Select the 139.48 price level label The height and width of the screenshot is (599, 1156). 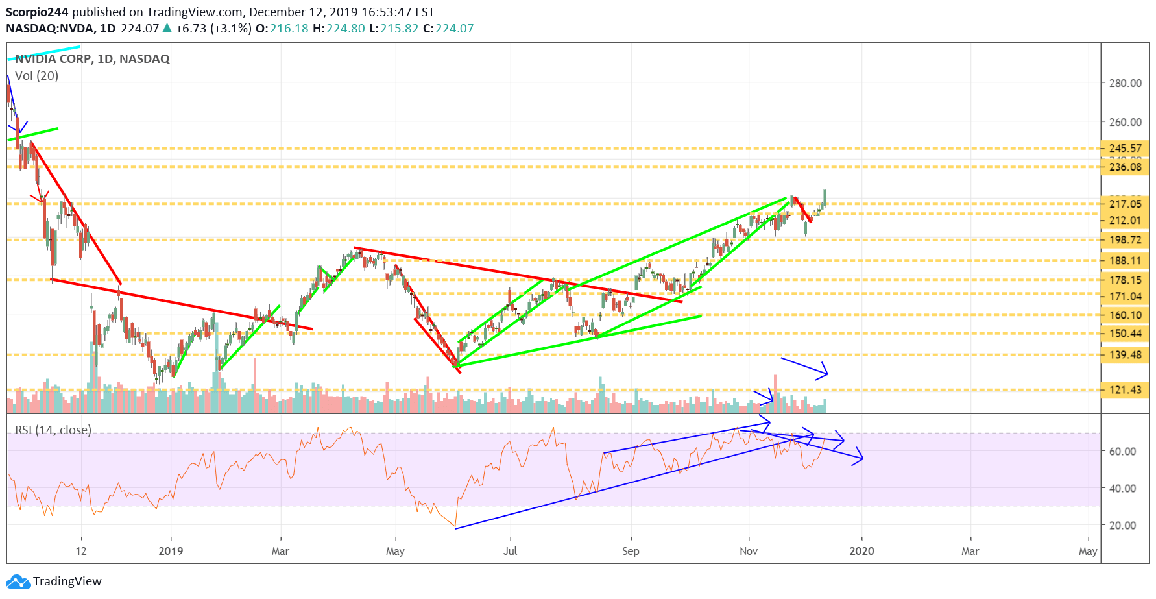(x=1125, y=354)
